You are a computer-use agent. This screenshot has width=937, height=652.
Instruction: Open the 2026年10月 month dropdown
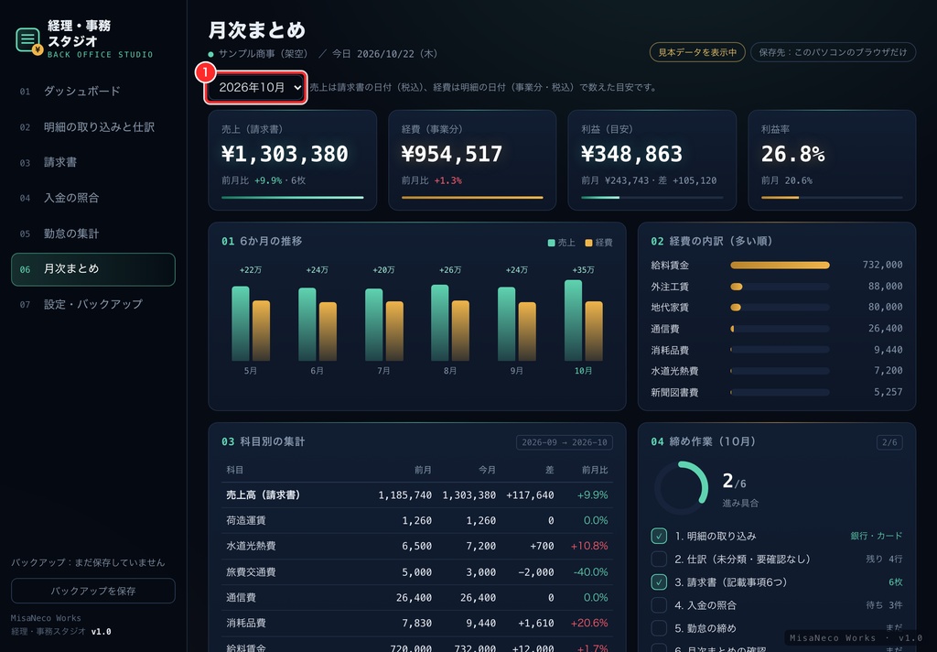pos(256,87)
